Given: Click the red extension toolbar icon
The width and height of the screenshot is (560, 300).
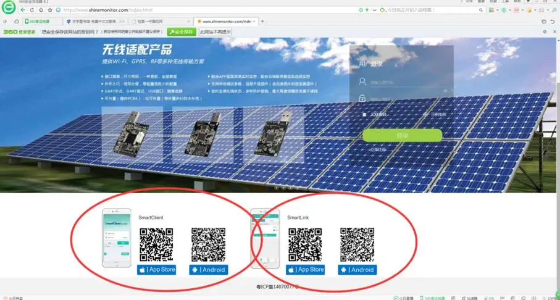Looking at the screenshot, I should click(x=516, y=10).
